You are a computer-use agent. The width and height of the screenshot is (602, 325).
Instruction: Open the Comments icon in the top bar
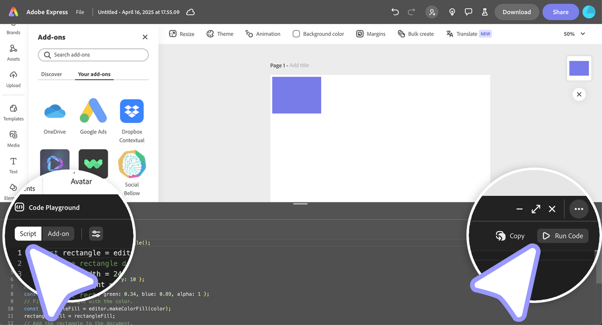(468, 12)
